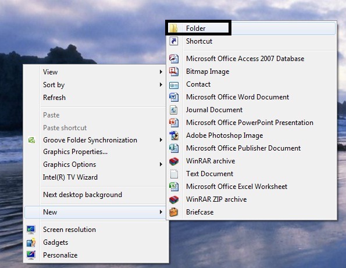The height and width of the screenshot is (268, 346).
Task: Click the Briefcase icon
Action: [x=173, y=212]
